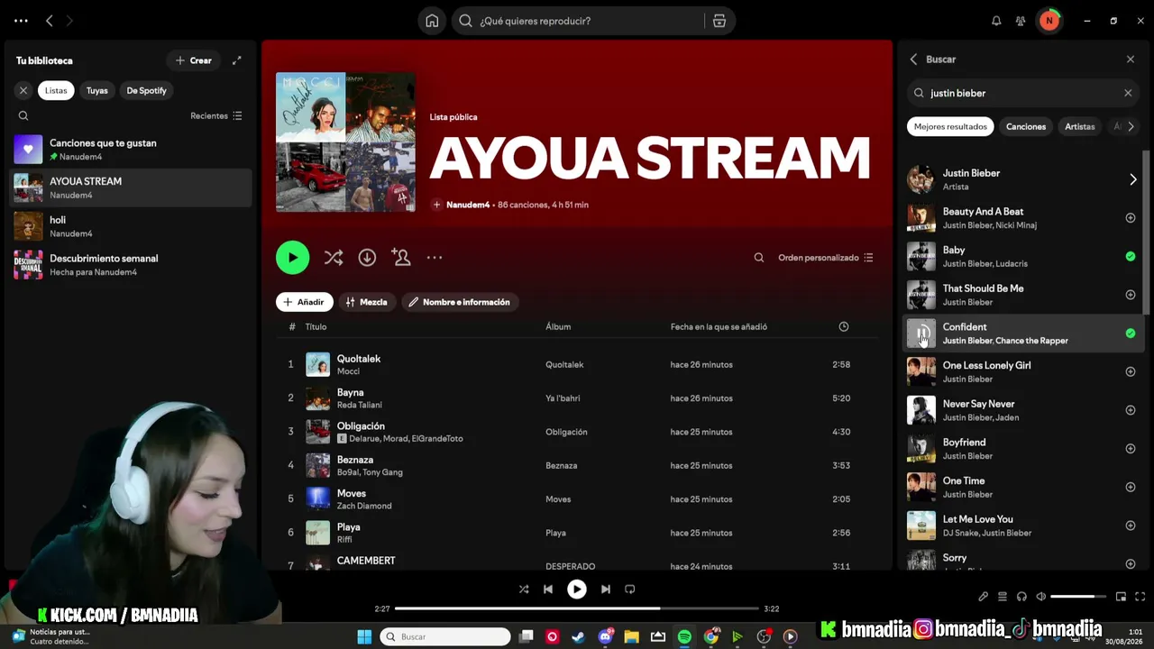Search within the playlist tracks
Image resolution: width=1154 pixels, height=649 pixels.
759,258
